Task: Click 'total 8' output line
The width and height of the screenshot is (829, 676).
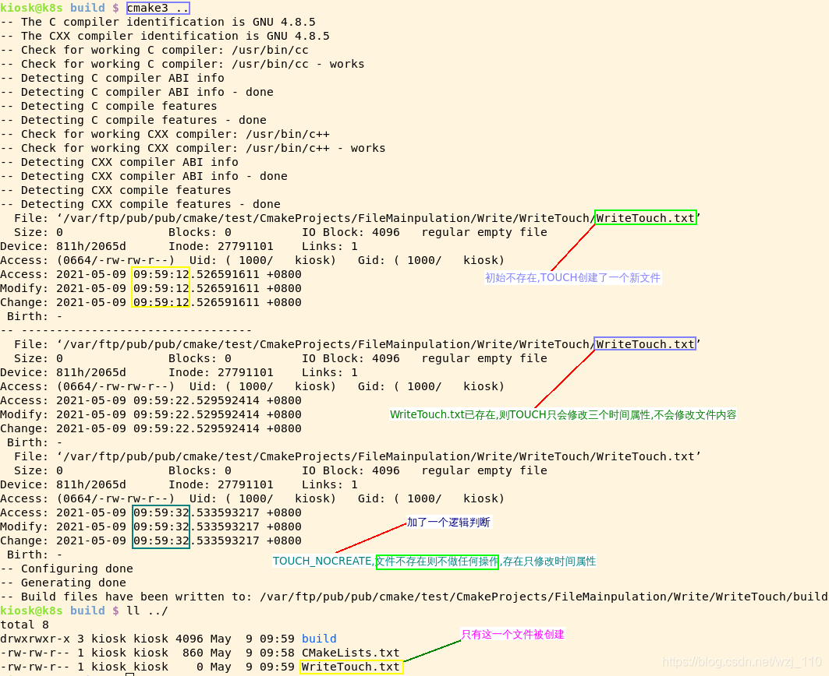Action: pyautogui.click(x=24, y=625)
